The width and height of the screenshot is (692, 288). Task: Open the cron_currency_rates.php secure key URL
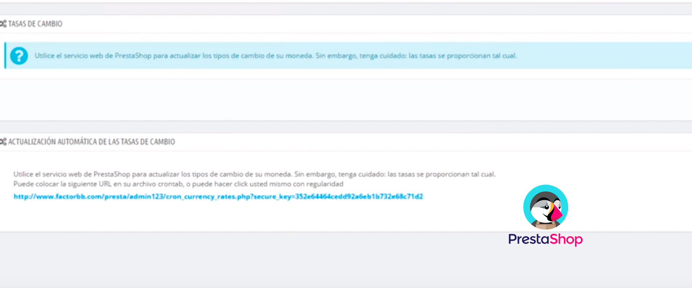pyautogui.click(x=218, y=196)
